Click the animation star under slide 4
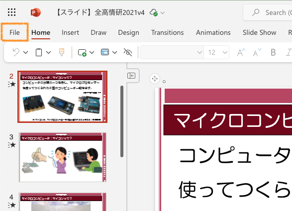The image size is (292, 211). [12, 205]
